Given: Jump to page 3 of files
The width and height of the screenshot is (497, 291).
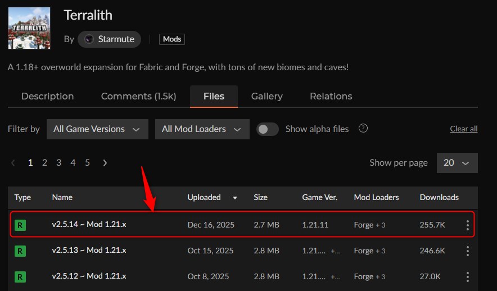Looking at the screenshot, I should (58, 162).
